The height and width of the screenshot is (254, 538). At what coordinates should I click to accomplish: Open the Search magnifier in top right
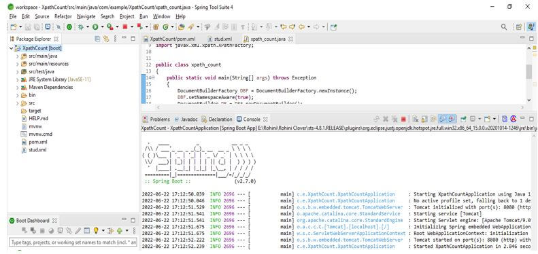[x=504, y=26]
